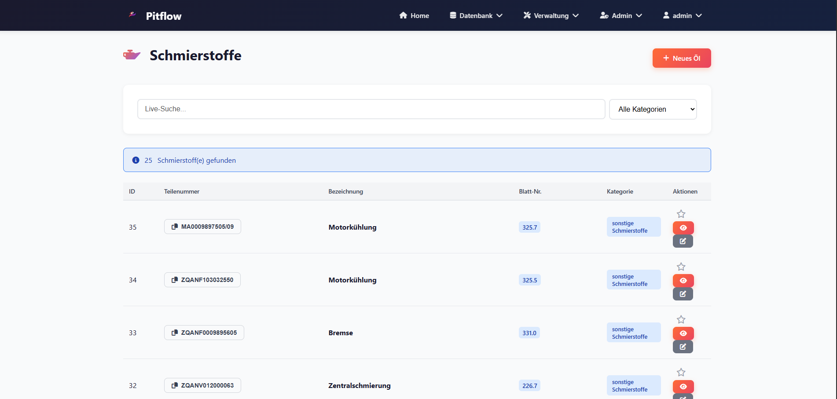
Task: Click into the Live-Suche search field
Action: pos(371,109)
